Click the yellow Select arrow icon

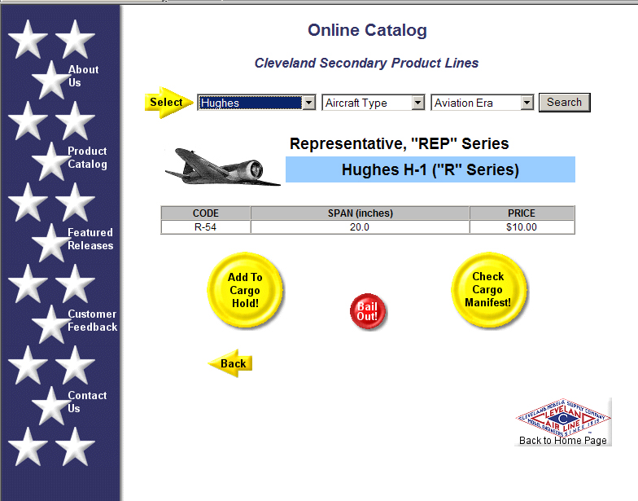(168, 103)
